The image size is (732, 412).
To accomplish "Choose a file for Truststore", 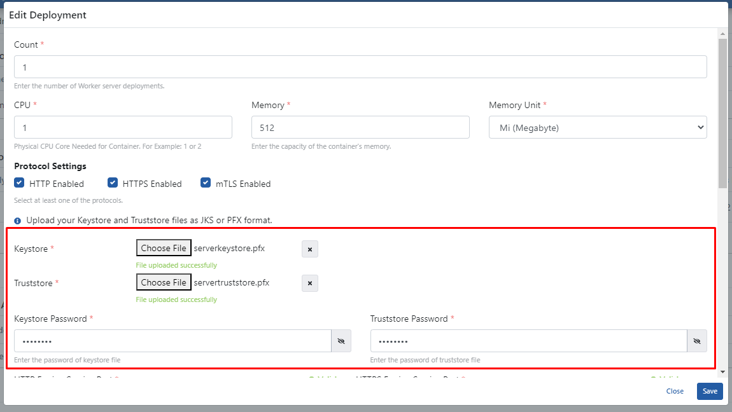I will point(164,282).
